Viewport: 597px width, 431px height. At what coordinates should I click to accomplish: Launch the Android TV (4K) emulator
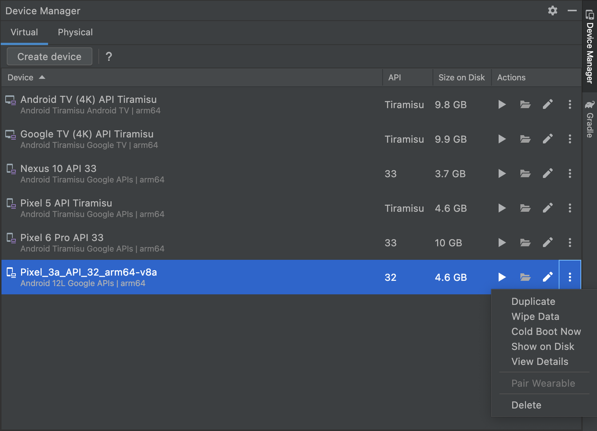point(502,104)
